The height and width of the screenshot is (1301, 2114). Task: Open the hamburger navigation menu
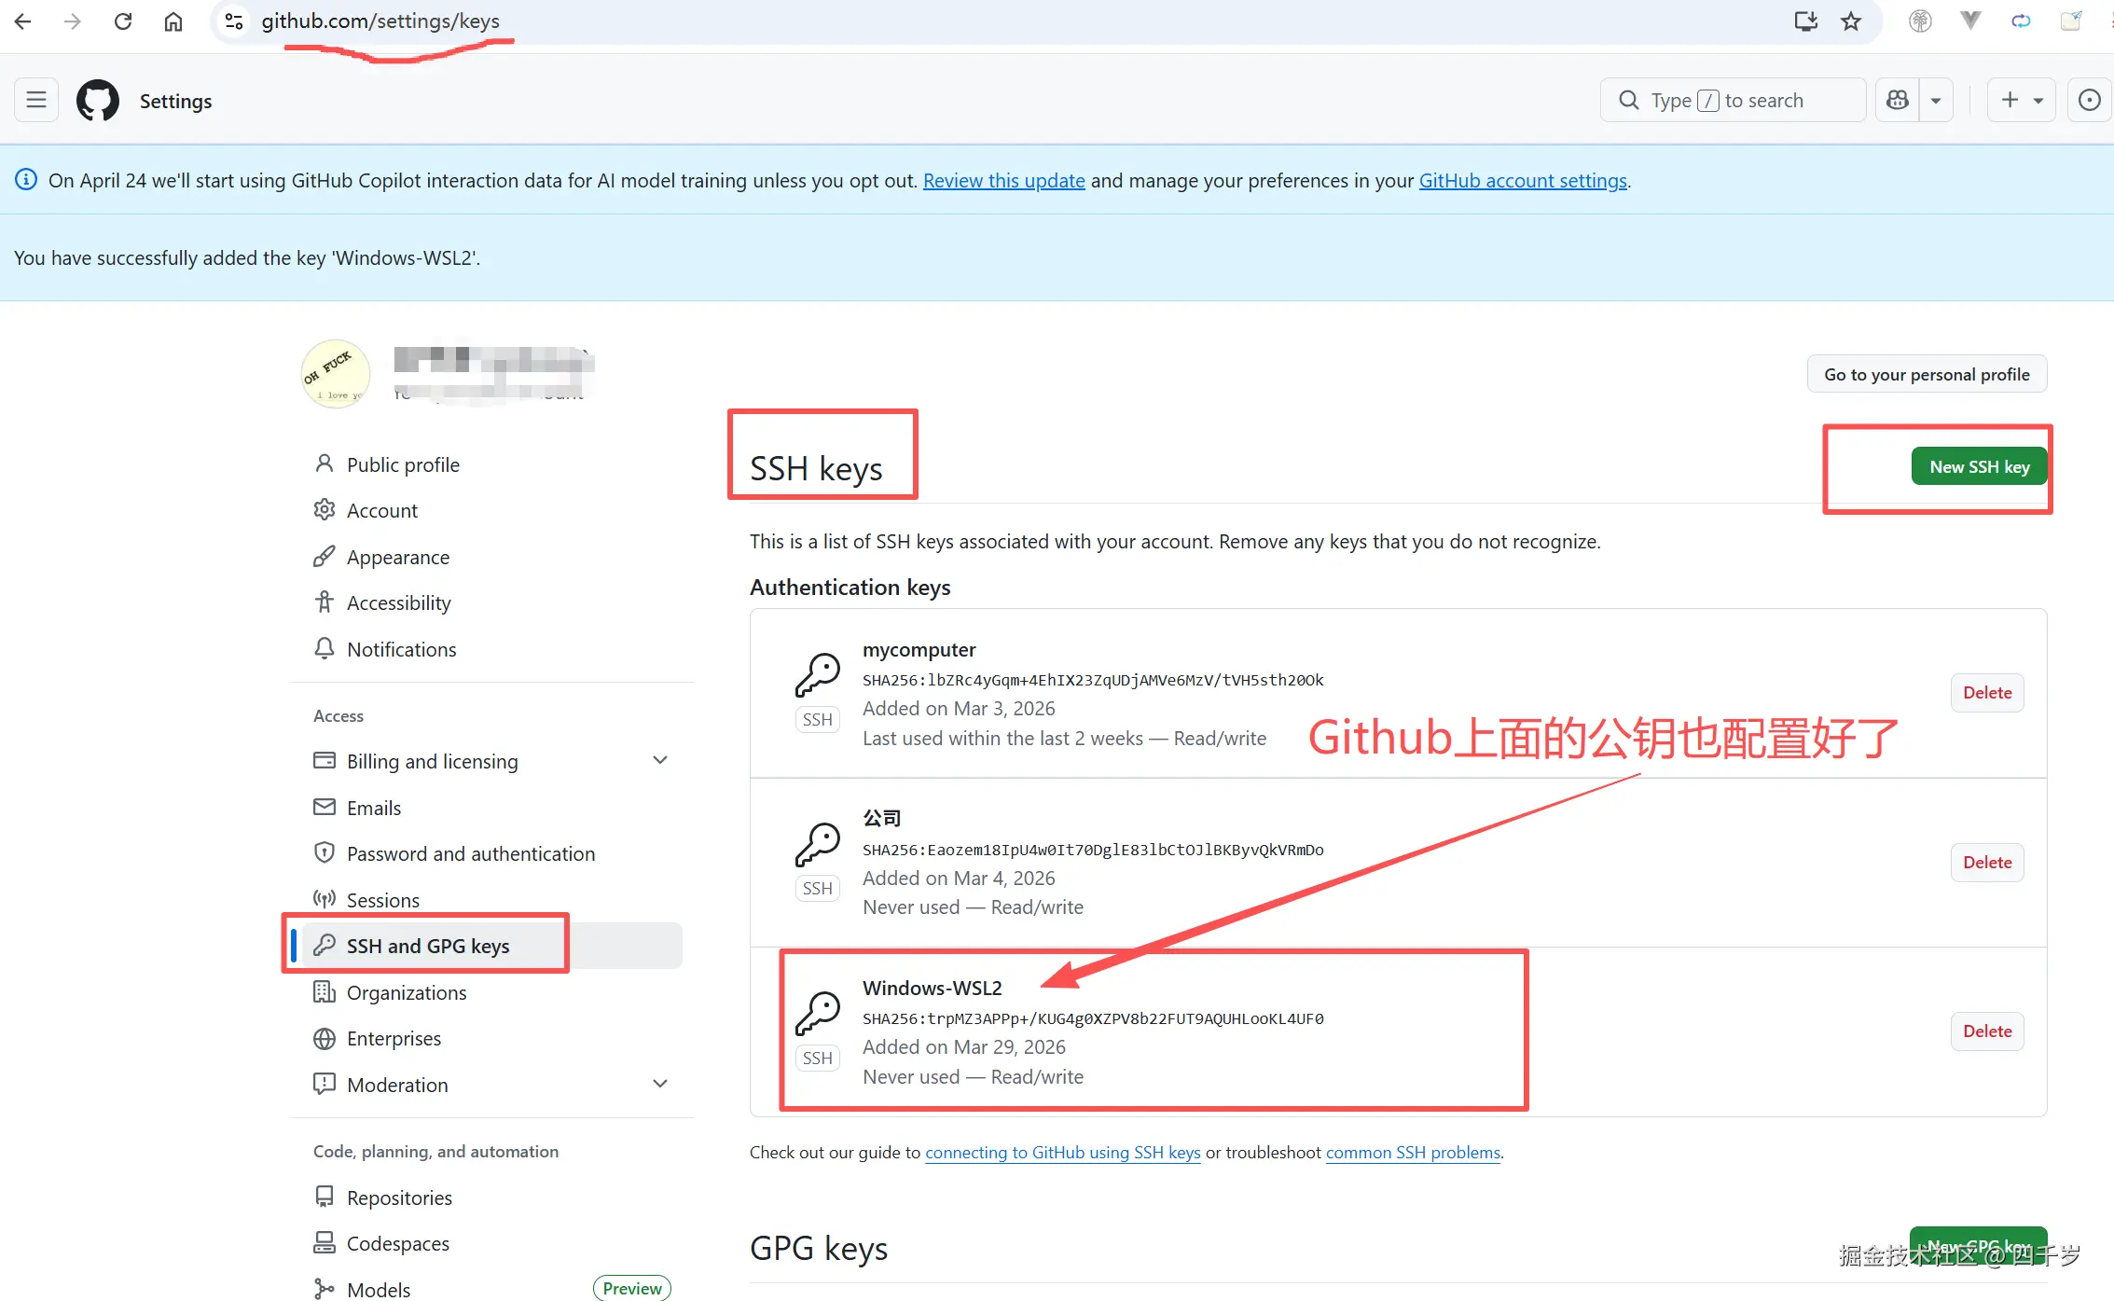pyautogui.click(x=36, y=100)
